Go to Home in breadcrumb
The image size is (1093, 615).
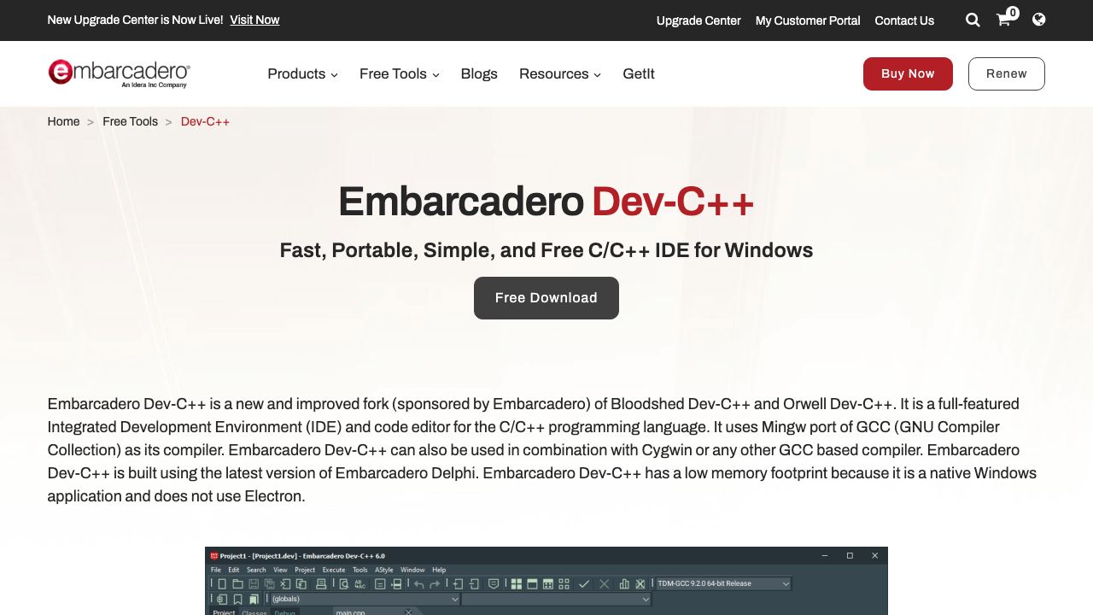pos(63,121)
